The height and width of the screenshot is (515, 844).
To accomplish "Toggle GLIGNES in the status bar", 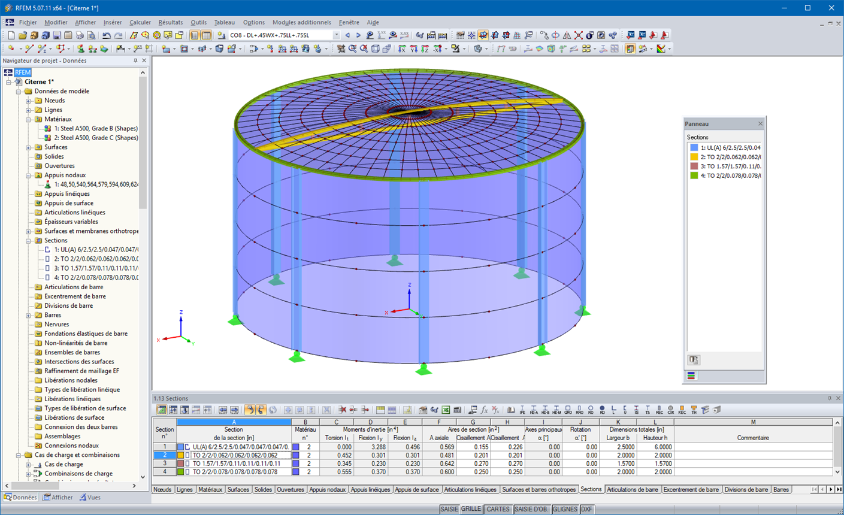I will point(565,509).
